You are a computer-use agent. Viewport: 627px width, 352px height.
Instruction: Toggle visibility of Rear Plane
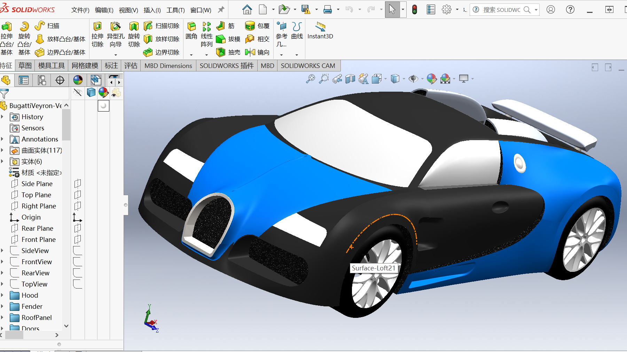[78, 228]
